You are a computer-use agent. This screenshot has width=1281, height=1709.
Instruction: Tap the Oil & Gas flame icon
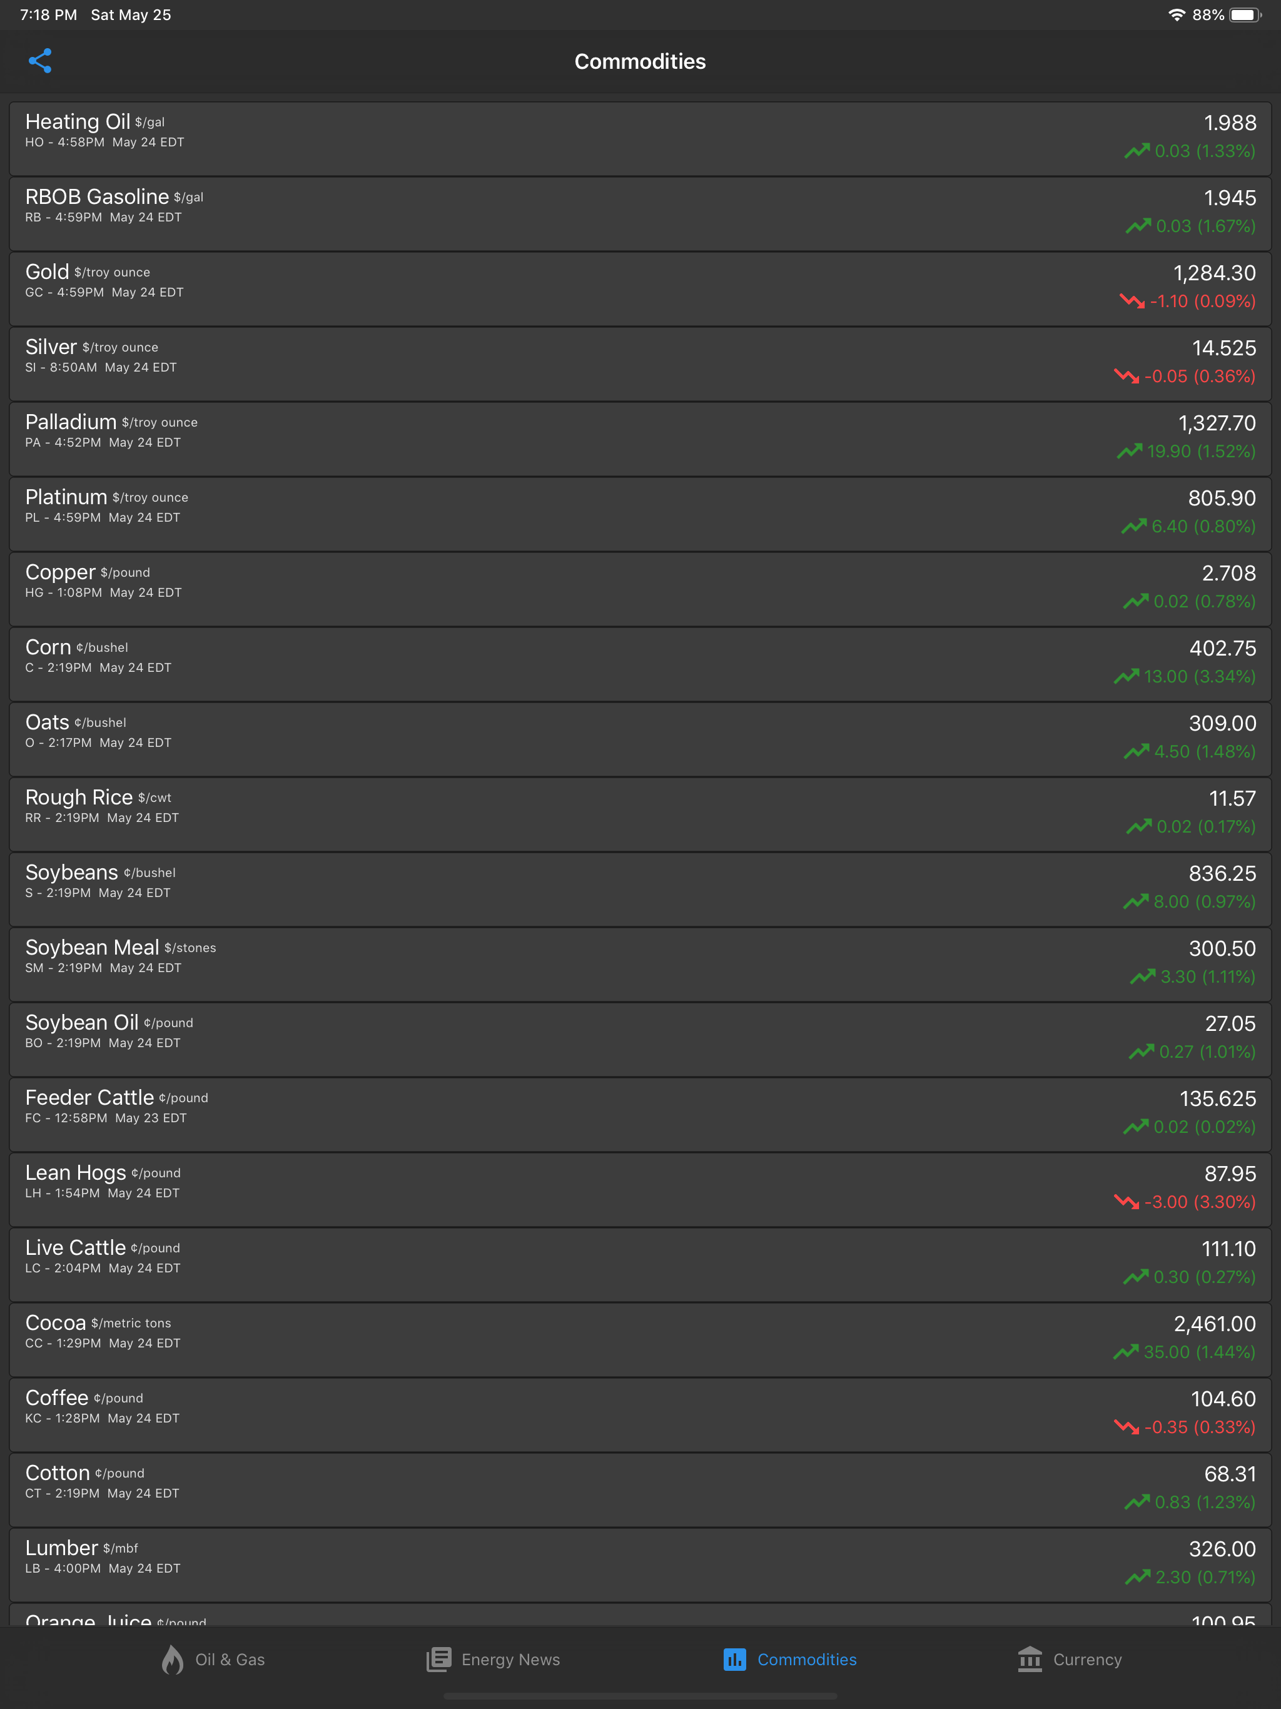tap(172, 1659)
